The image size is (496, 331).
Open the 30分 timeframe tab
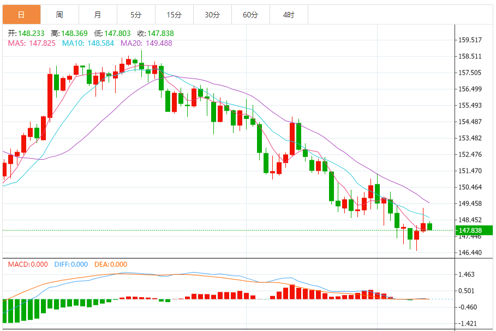[x=213, y=15]
